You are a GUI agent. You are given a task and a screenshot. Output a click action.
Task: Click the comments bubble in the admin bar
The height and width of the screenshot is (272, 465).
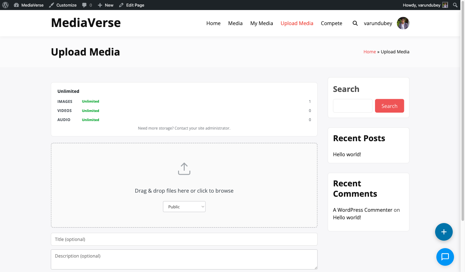[x=85, y=5]
